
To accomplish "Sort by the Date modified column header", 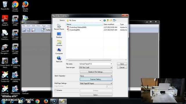I will [111, 24].
